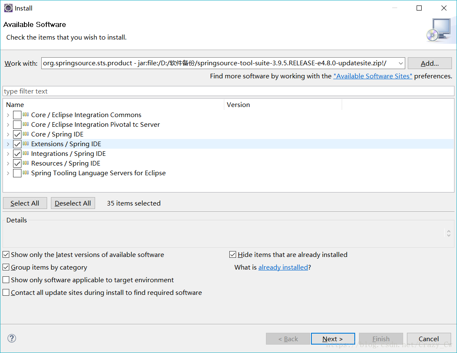Click the Cancel button

429,339
